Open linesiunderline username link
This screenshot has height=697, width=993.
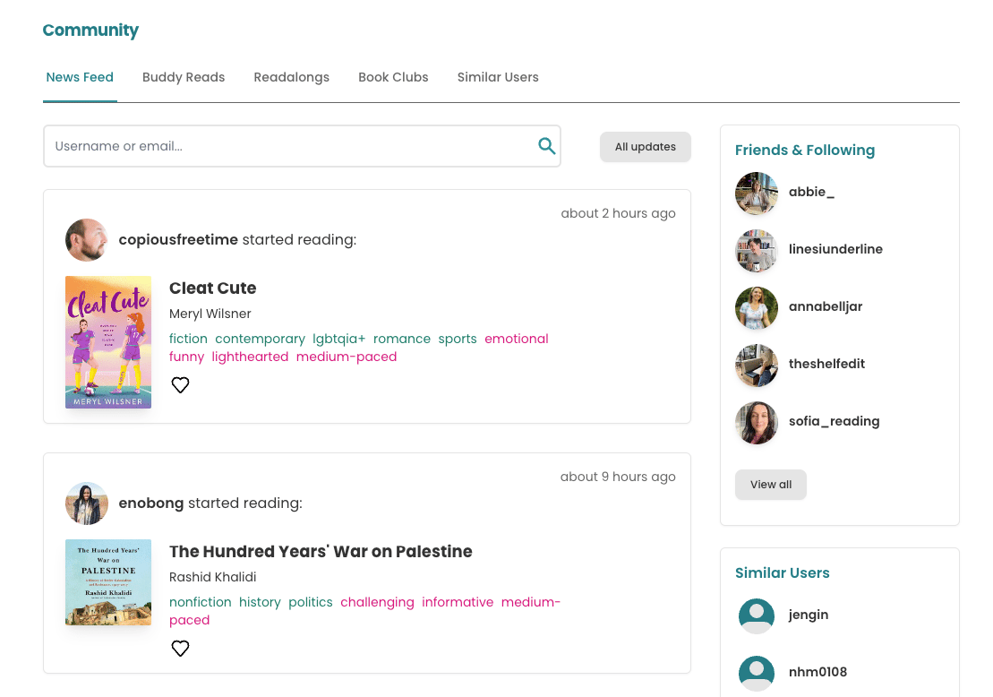835,250
